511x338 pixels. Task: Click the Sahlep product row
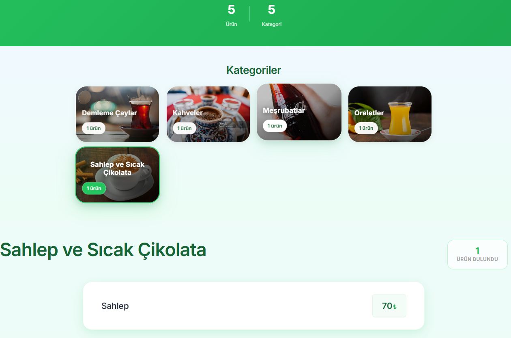click(253, 306)
